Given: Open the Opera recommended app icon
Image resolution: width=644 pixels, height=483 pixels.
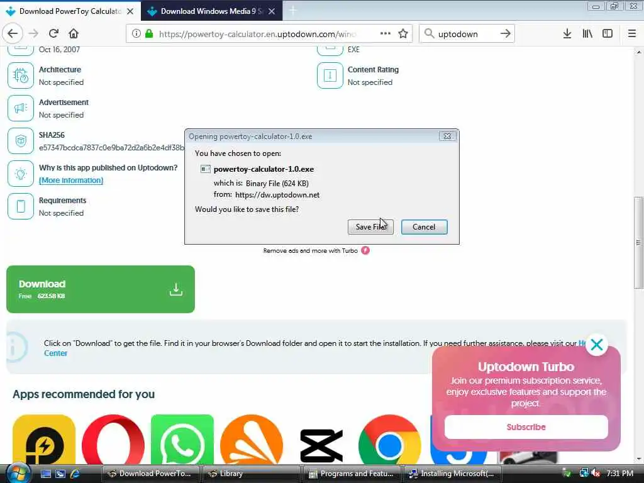Looking at the screenshot, I should (x=113, y=440).
